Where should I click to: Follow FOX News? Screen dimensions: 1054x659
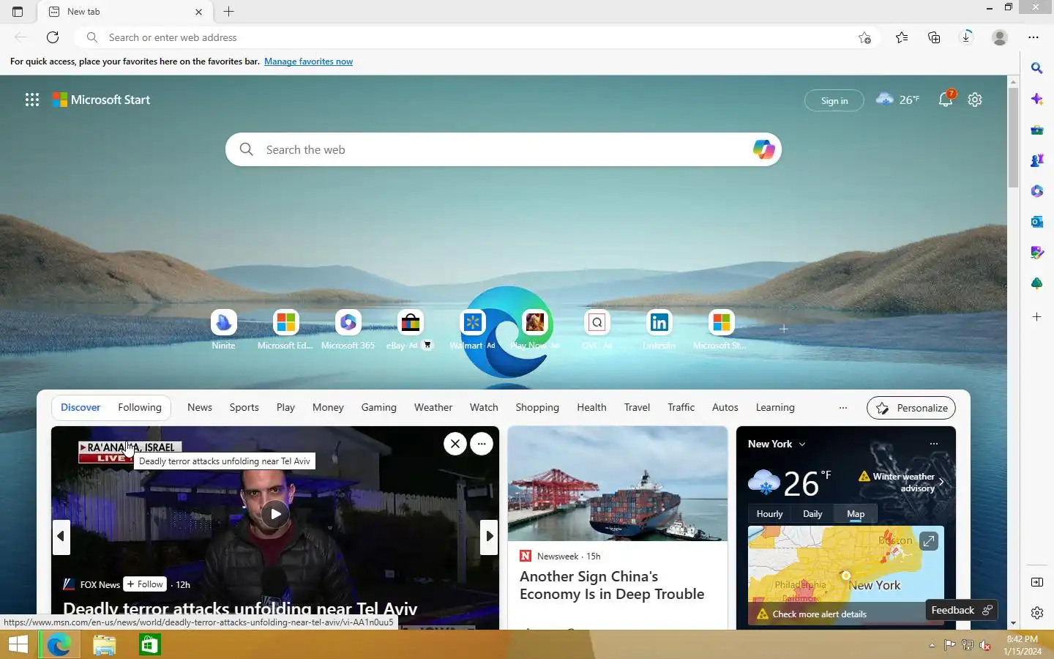click(145, 584)
